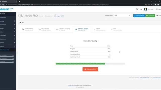Viewport: 161px width, 90px height.
Task: Expand the Customers sidebar menu
Action: coord(8,35)
